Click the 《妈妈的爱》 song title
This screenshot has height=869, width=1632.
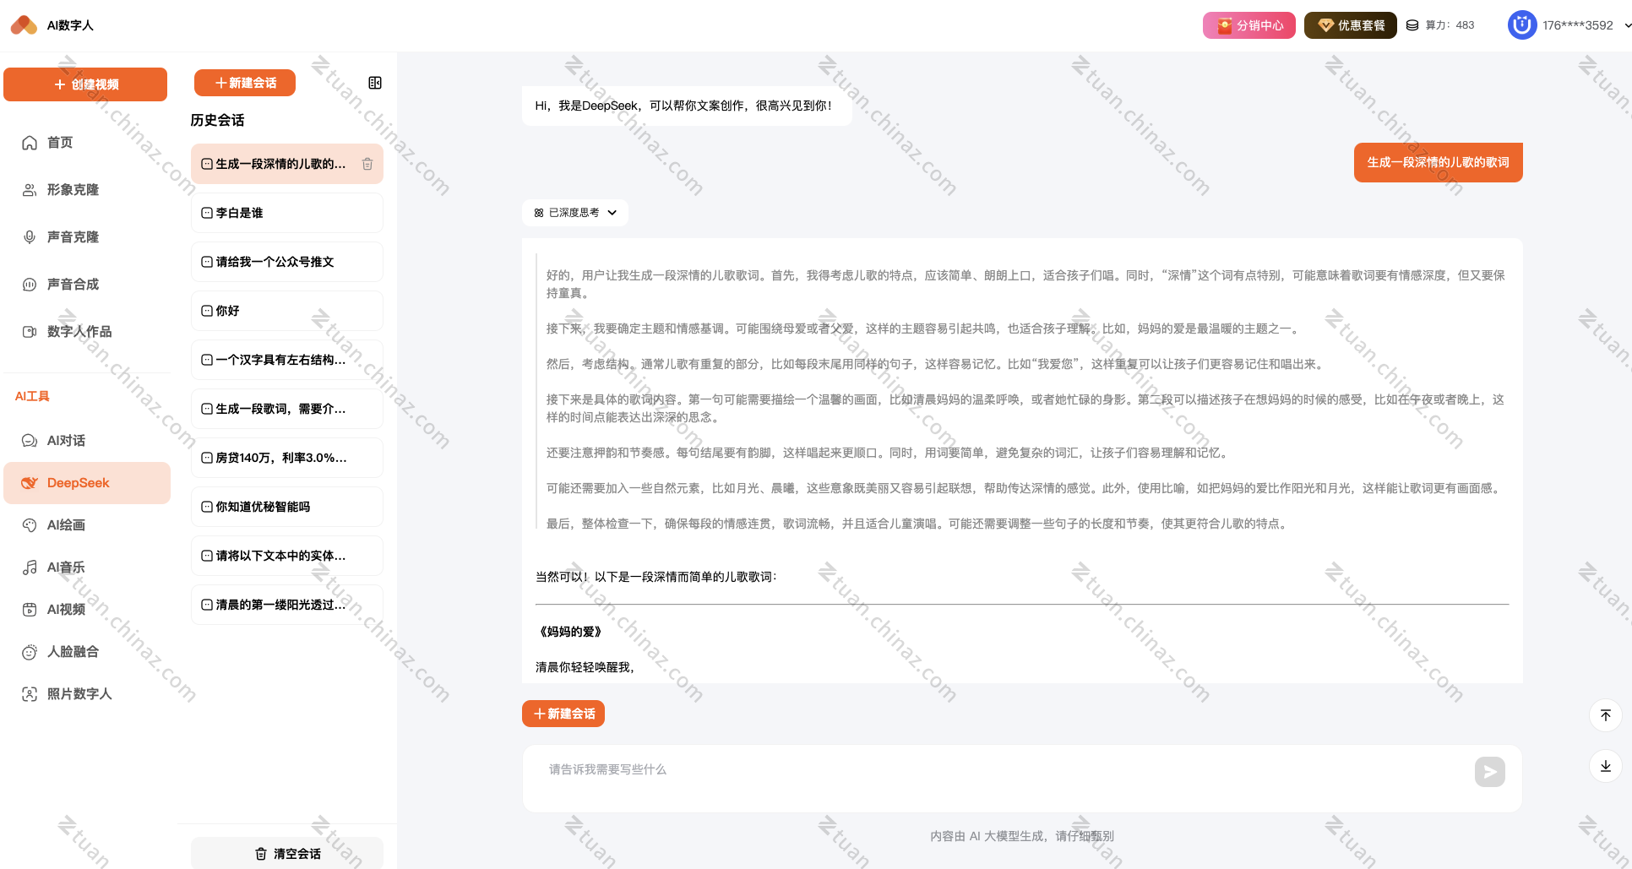571,632
